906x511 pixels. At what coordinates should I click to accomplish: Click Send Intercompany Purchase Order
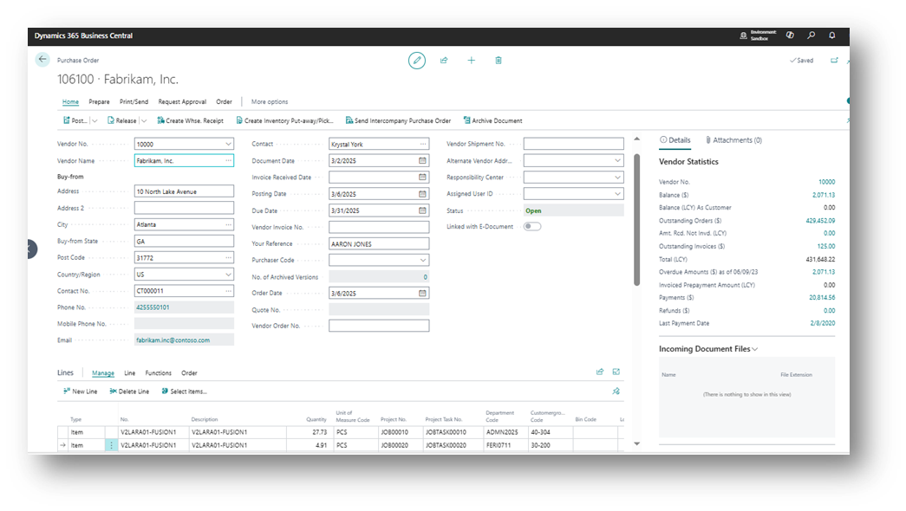click(398, 120)
